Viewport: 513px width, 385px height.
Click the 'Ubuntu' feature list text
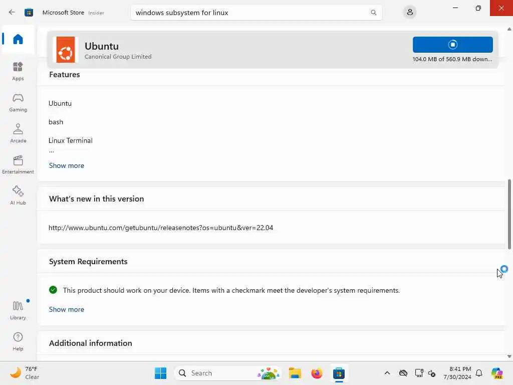point(60,103)
